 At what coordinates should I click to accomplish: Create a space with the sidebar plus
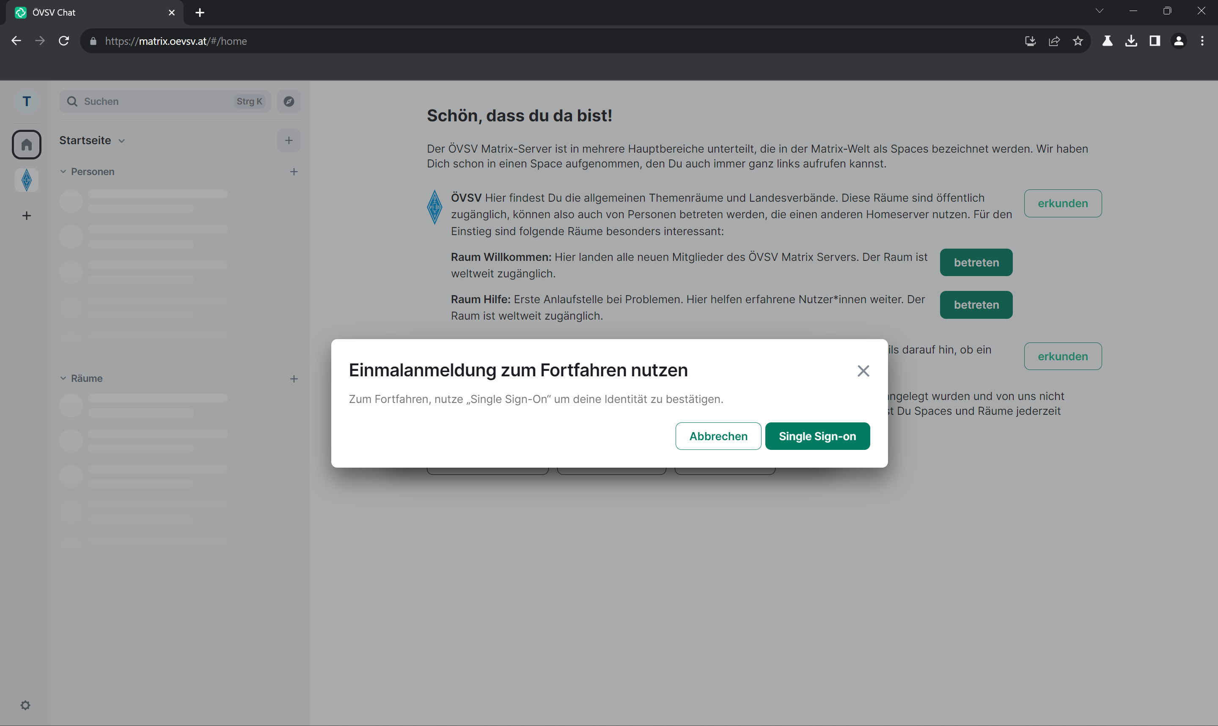pos(26,216)
